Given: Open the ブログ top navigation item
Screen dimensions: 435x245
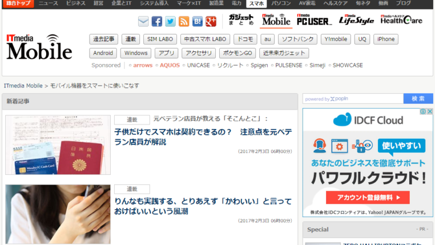Looking at the screenshot, I should 404,3.
